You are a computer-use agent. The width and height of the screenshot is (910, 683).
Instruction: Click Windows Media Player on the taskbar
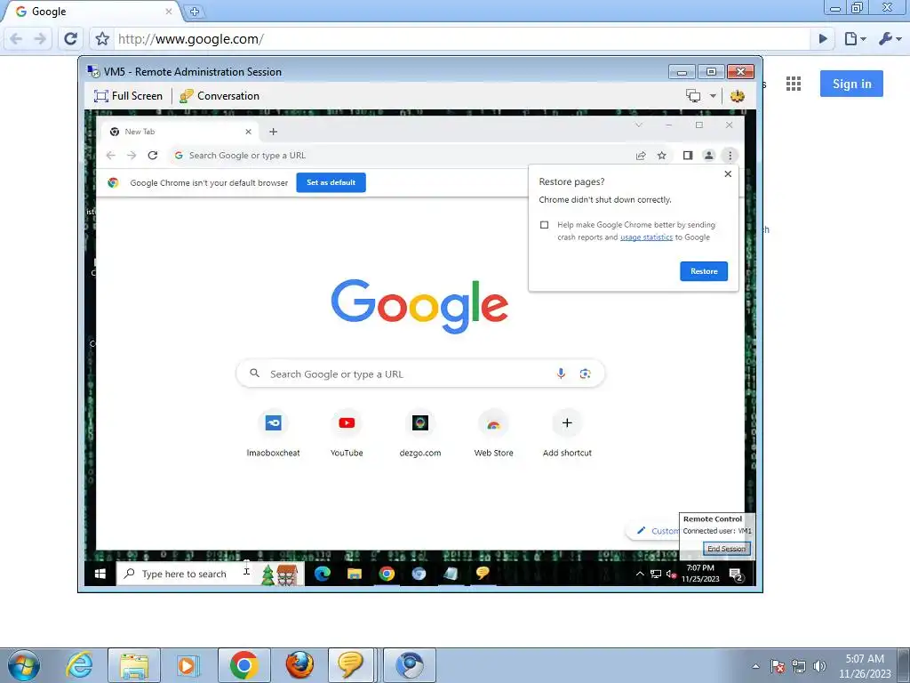[x=188, y=665]
